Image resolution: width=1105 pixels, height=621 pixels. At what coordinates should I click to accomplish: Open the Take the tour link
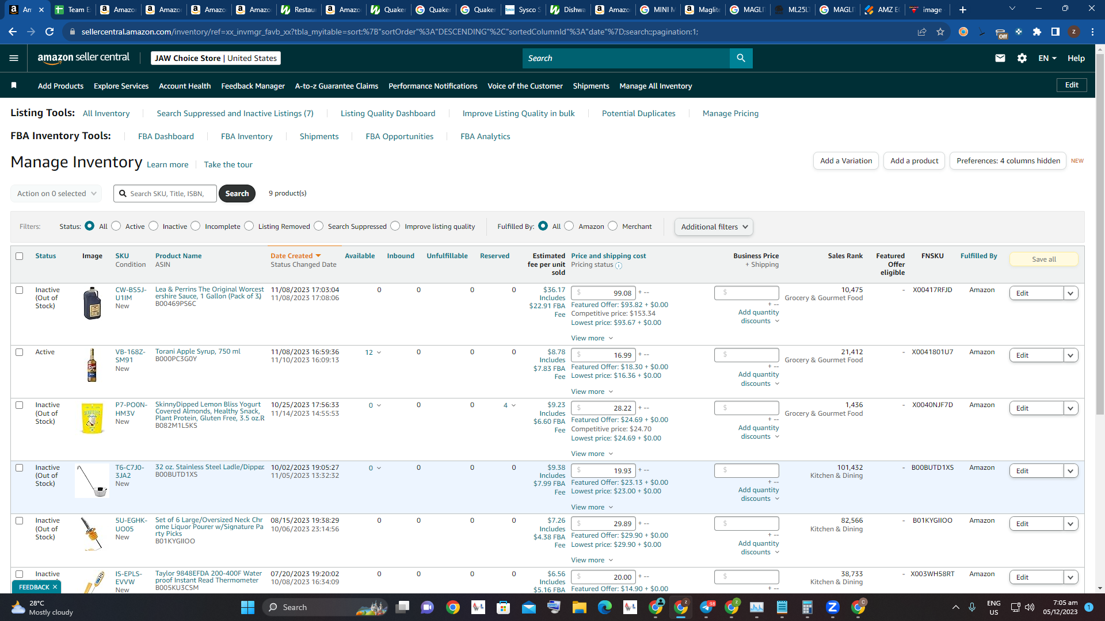pos(228,164)
